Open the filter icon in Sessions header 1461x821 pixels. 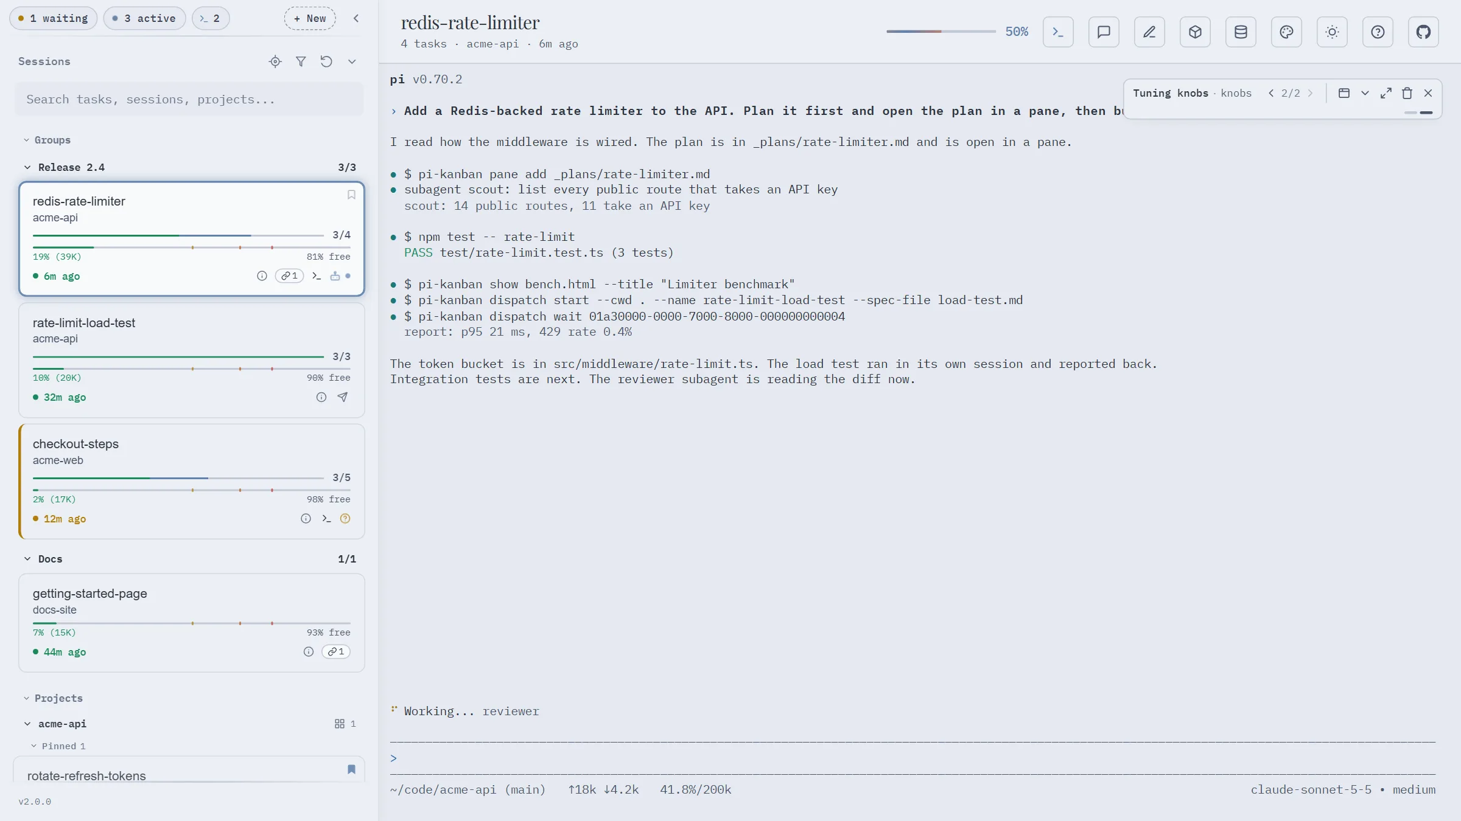(301, 61)
